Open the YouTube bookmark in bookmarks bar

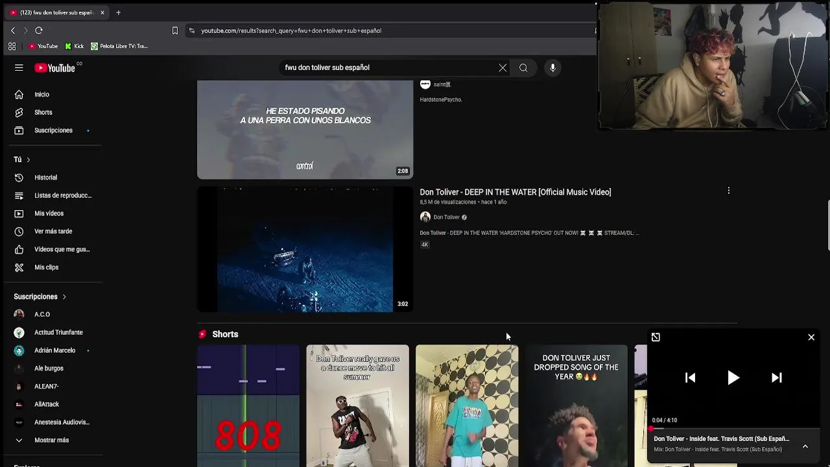[x=43, y=46]
